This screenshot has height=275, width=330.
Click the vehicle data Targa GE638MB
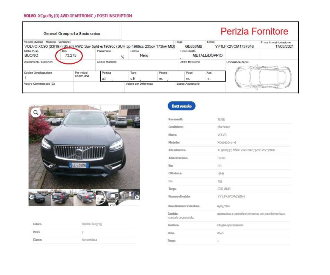[224, 189]
